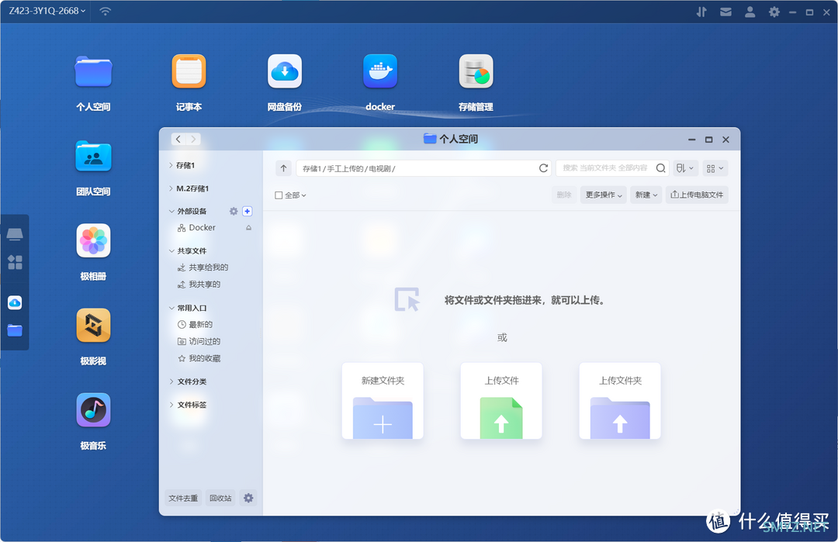Select Docker under external devices
Image resolution: width=838 pixels, height=542 pixels.
coord(196,228)
